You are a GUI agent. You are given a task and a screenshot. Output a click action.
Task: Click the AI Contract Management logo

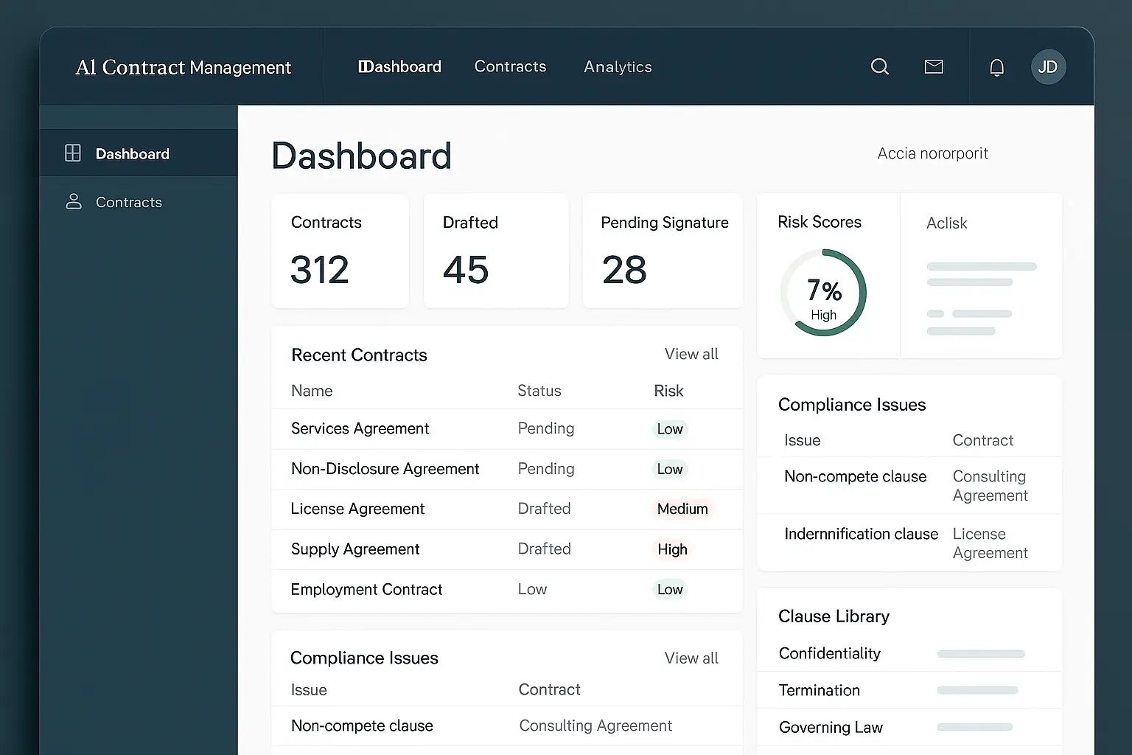click(x=183, y=67)
